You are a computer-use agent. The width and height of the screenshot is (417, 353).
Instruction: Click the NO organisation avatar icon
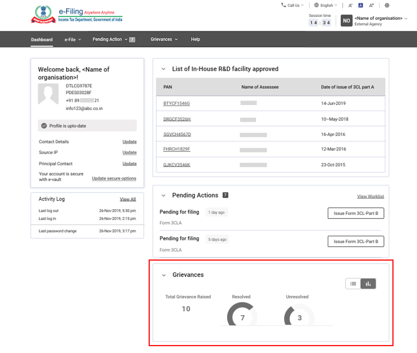346,21
